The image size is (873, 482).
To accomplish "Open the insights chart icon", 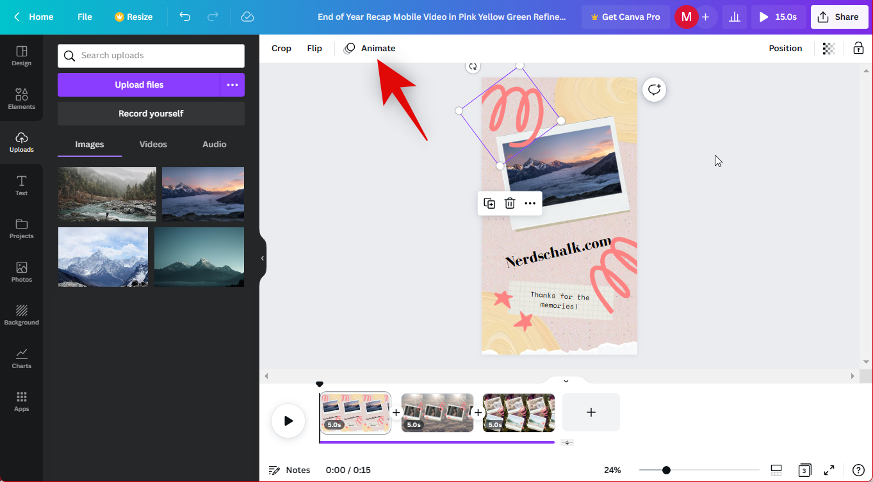I will 735,17.
